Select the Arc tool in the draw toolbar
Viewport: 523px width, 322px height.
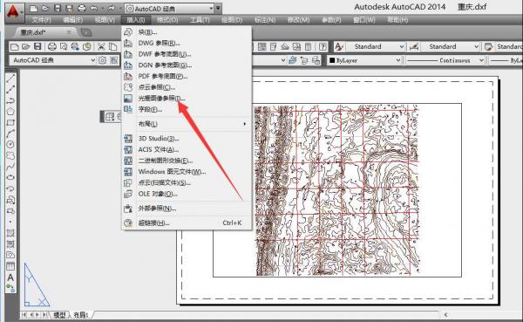click(10, 134)
